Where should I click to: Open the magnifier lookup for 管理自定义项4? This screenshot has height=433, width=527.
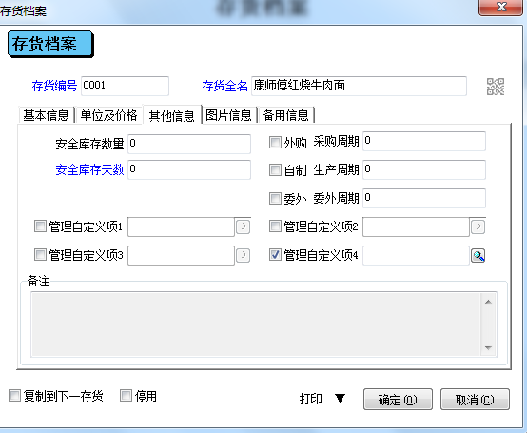point(478,255)
